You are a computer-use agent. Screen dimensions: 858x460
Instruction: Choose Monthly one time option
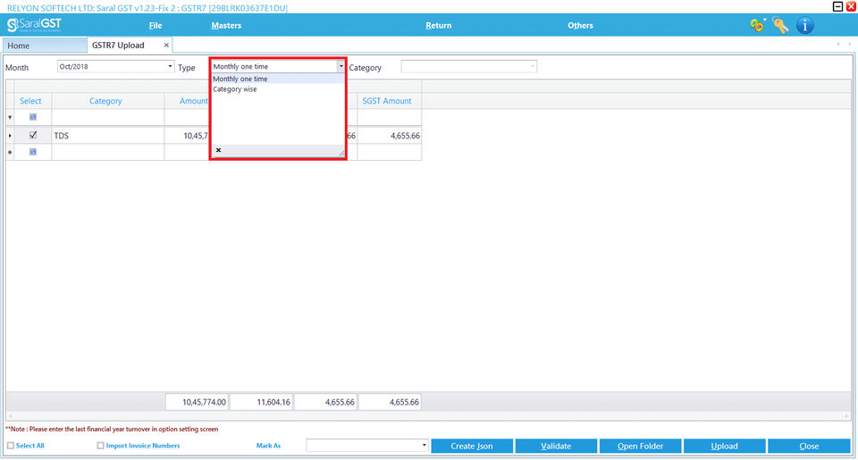click(x=278, y=79)
